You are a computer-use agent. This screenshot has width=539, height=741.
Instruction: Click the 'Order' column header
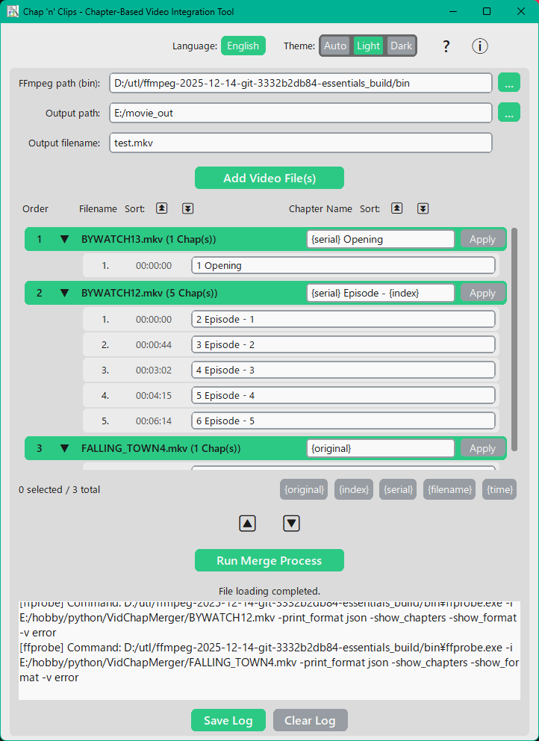pyautogui.click(x=35, y=208)
